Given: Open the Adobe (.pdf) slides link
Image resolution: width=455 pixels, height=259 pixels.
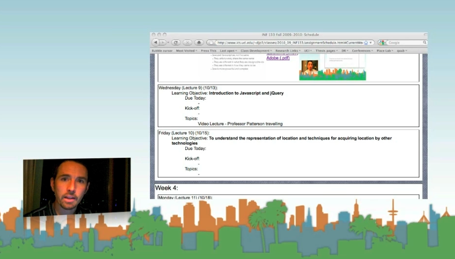Looking at the screenshot, I should (x=278, y=58).
